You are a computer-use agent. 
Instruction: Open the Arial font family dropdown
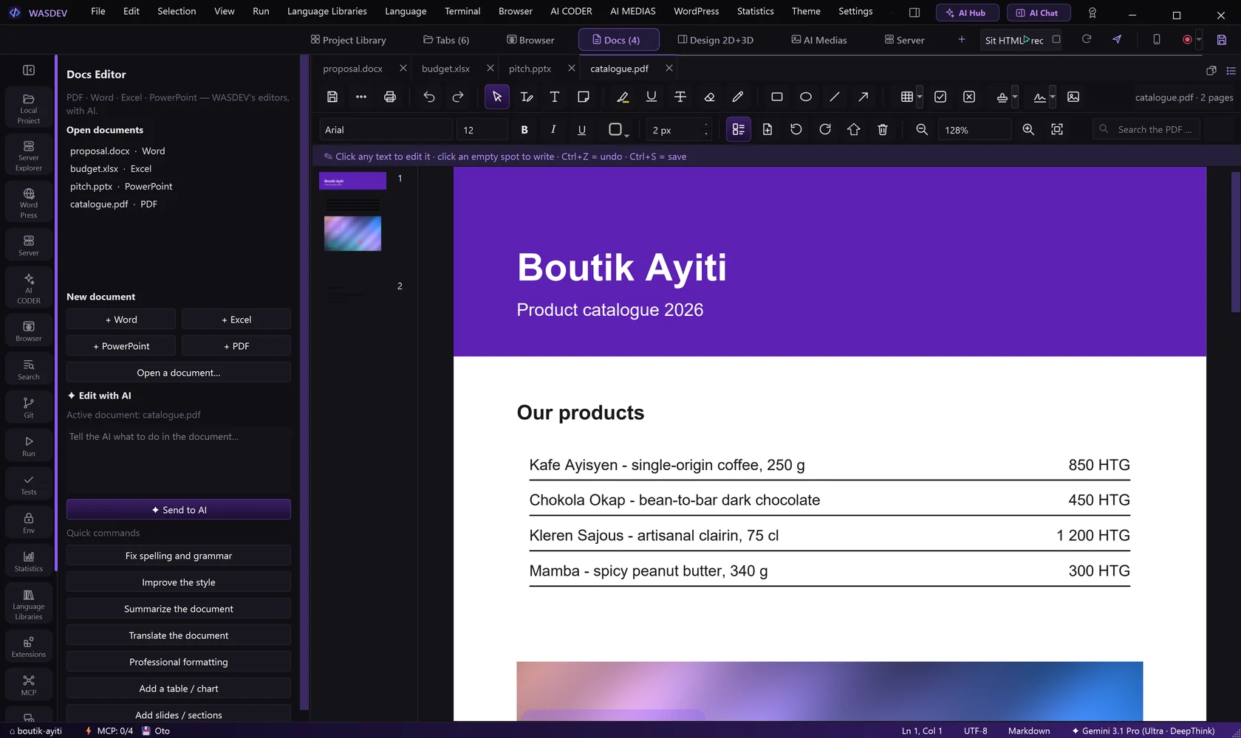[x=386, y=129]
